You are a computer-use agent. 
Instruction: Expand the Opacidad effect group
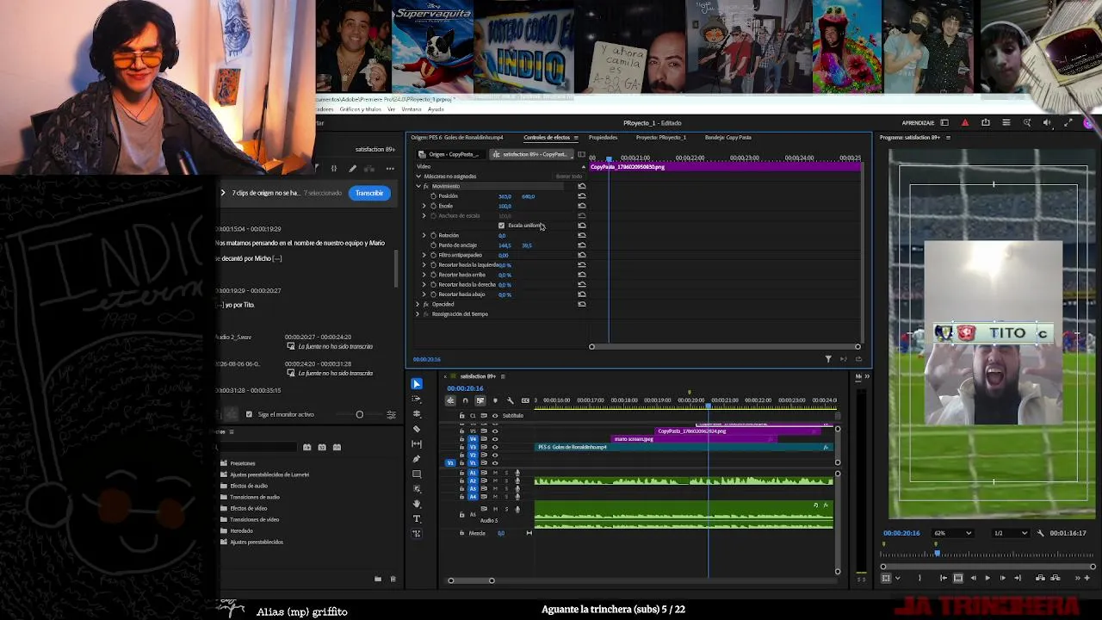418,304
